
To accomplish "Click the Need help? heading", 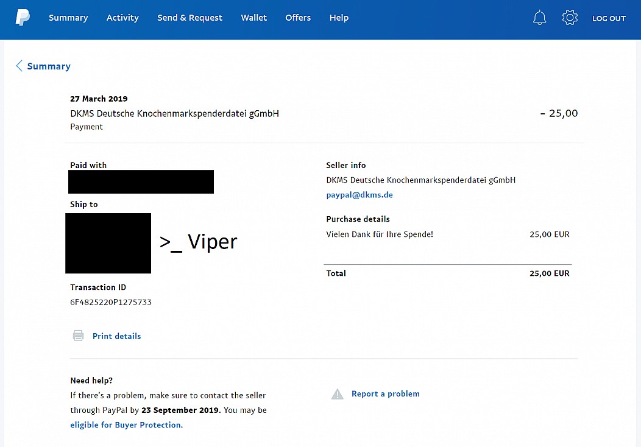I will coord(91,381).
